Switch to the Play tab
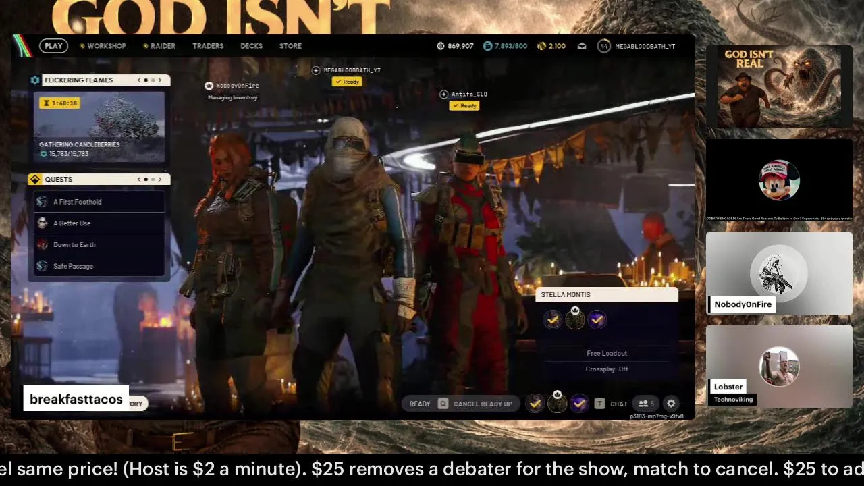The height and width of the screenshot is (486, 864). click(53, 46)
